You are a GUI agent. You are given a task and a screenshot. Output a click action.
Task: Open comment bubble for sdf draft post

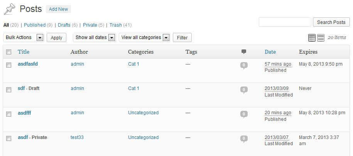[244, 90]
